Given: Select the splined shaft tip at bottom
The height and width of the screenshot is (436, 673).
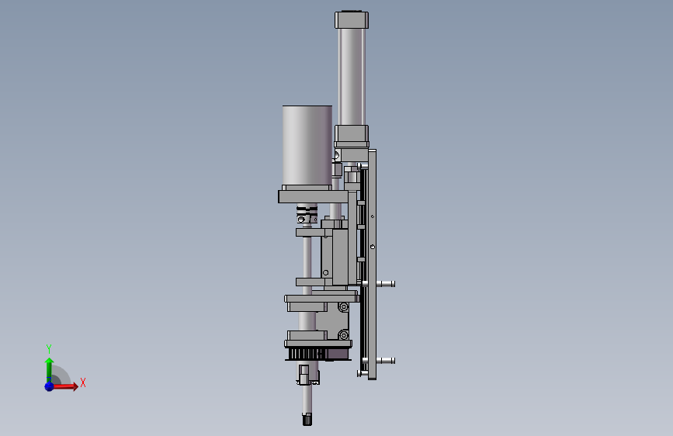Looking at the screenshot, I should pyautogui.click(x=307, y=419).
